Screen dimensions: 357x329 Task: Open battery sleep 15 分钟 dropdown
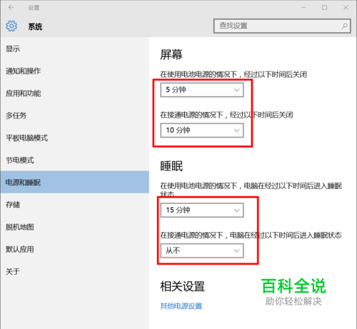coord(202,210)
